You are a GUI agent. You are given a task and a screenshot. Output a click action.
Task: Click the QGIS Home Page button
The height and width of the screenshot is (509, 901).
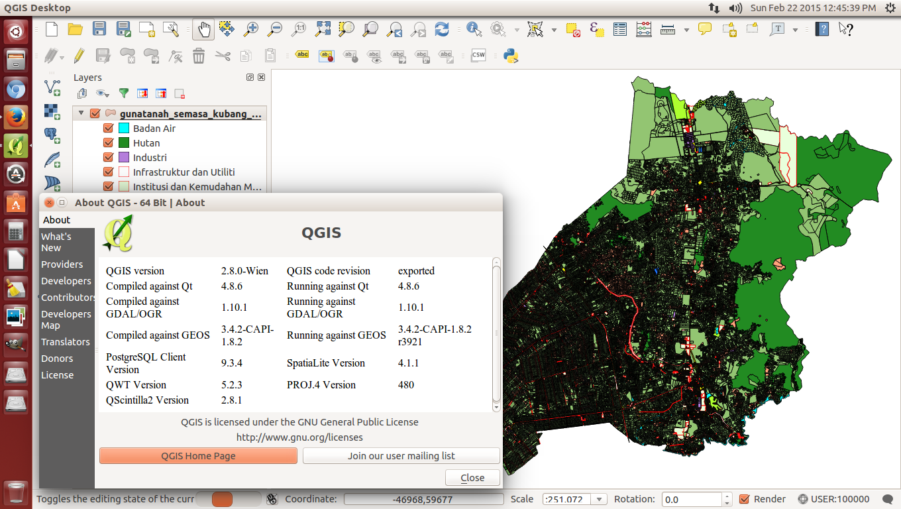click(x=198, y=456)
